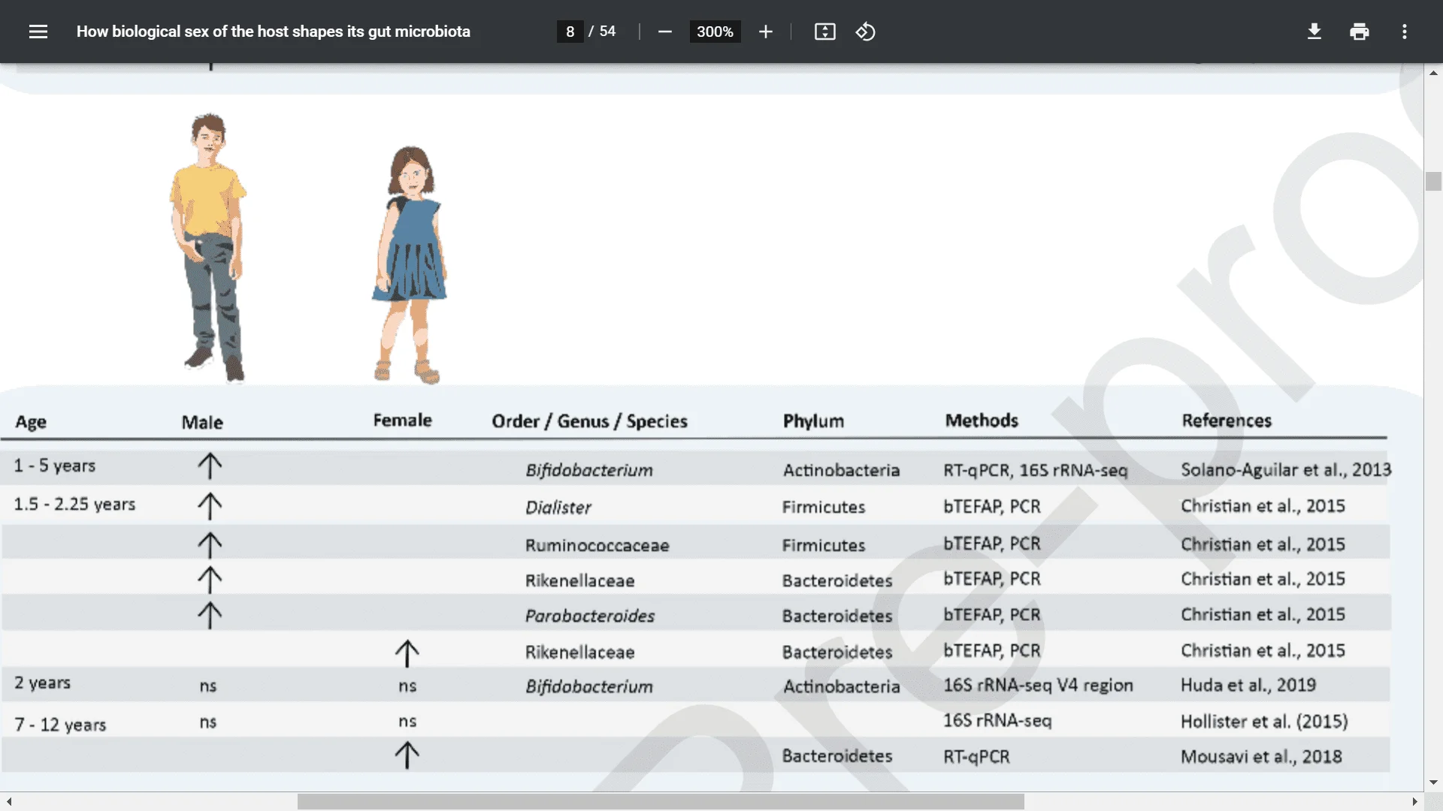Click the 'Age' column header
This screenshot has height=811, width=1443.
point(31,422)
